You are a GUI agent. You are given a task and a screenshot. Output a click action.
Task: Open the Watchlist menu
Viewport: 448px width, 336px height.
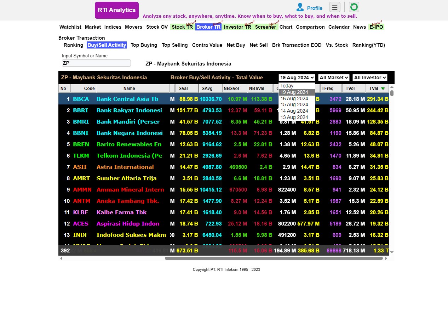click(70, 27)
